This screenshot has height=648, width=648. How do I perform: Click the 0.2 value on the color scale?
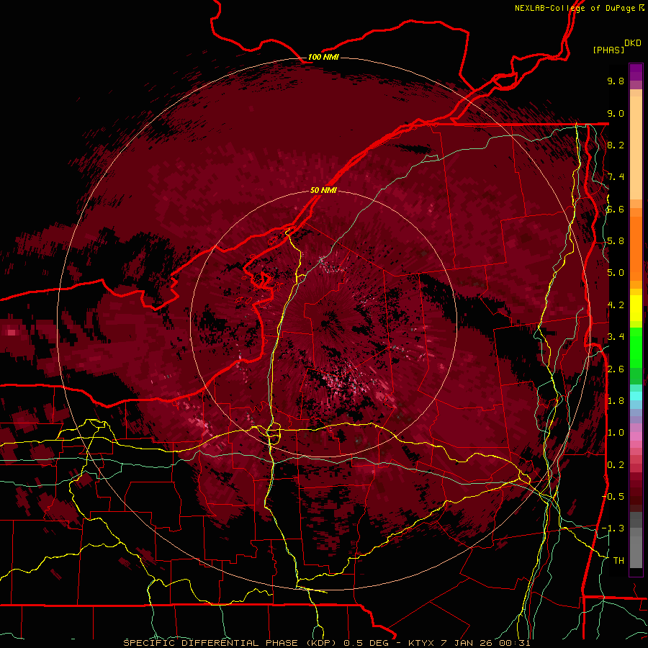[x=616, y=464]
